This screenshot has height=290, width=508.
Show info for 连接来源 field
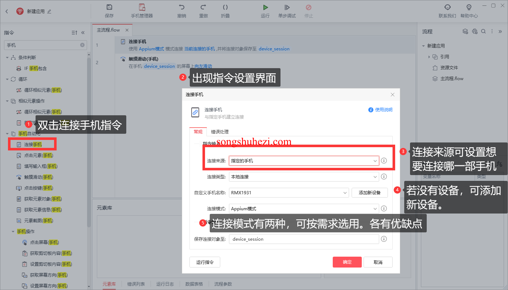[x=384, y=161]
